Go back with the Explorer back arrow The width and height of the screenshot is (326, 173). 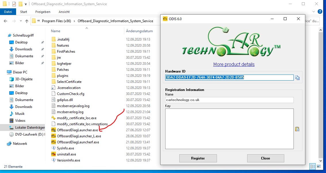(x=6, y=21)
